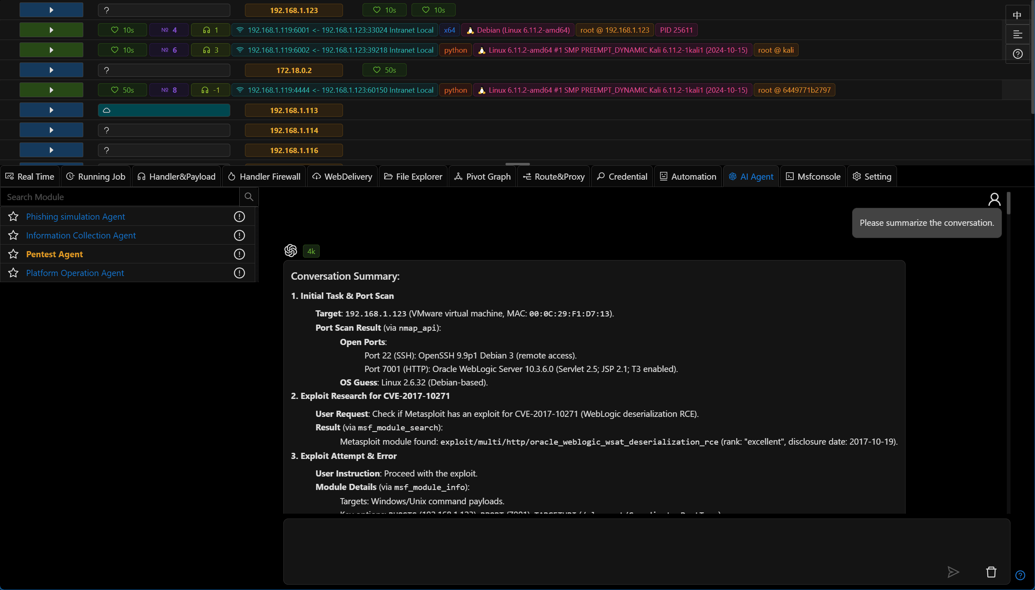Favorite the Phishing simulation Agent star
Image resolution: width=1035 pixels, height=590 pixels.
(x=13, y=216)
